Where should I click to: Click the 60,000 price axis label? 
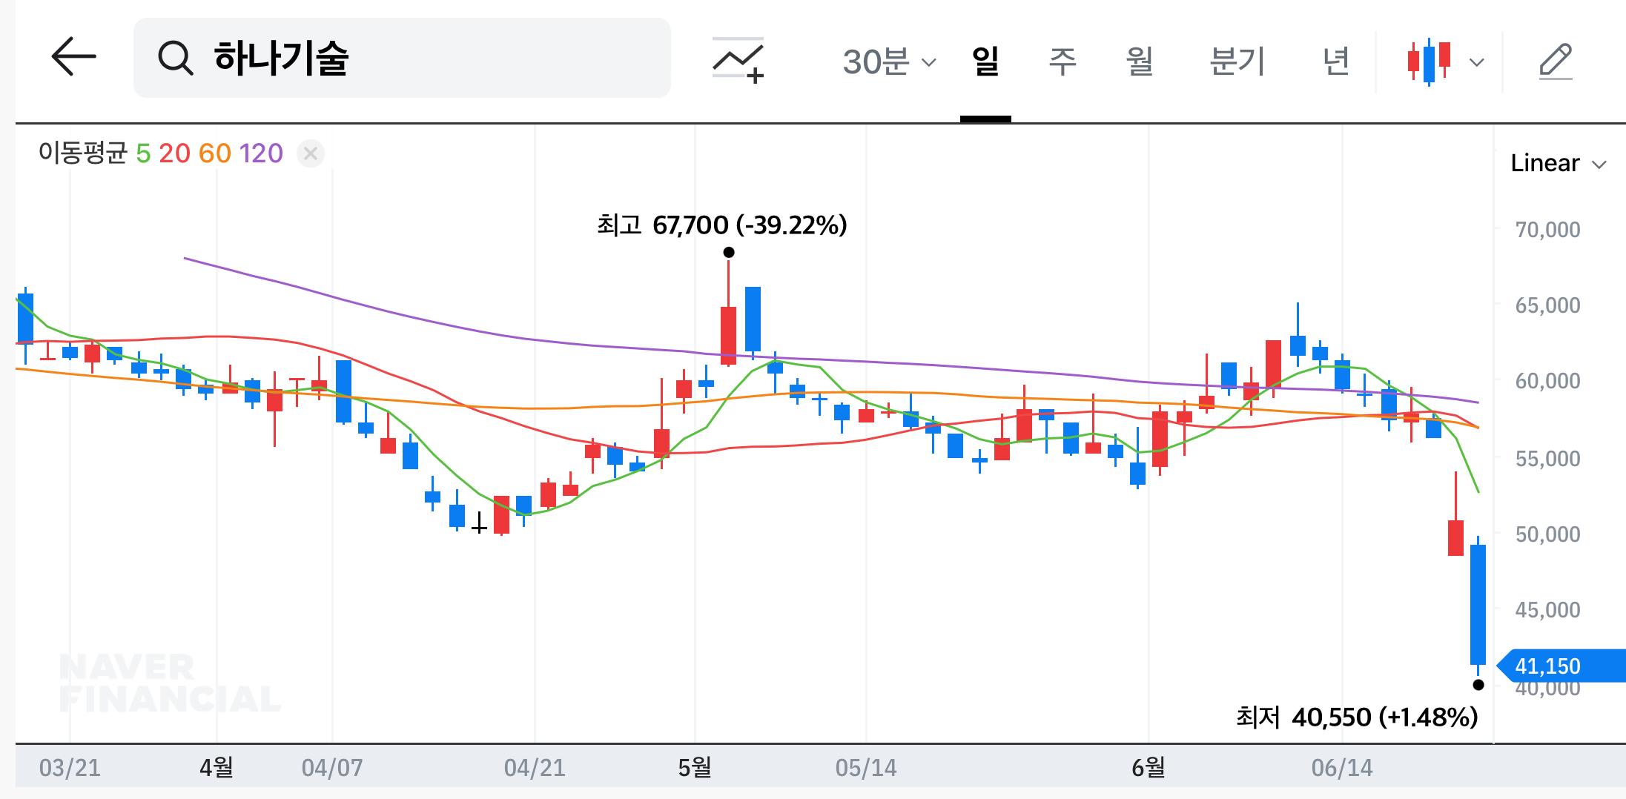click(x=1547, y=381)
